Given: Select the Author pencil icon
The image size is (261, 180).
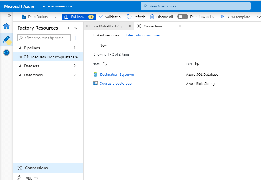Looking at the screenshot, I should point(6,39).
